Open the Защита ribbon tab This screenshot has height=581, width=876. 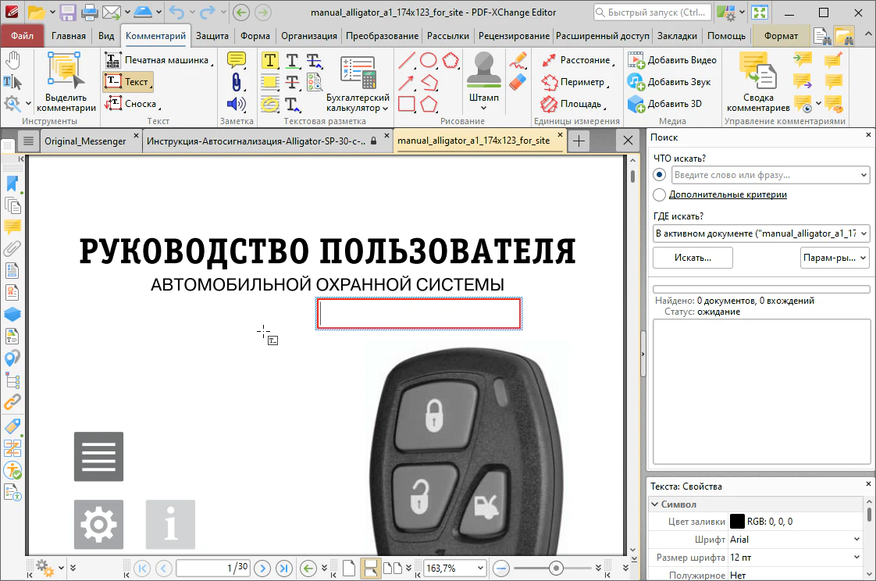click(x=212, y=36)
